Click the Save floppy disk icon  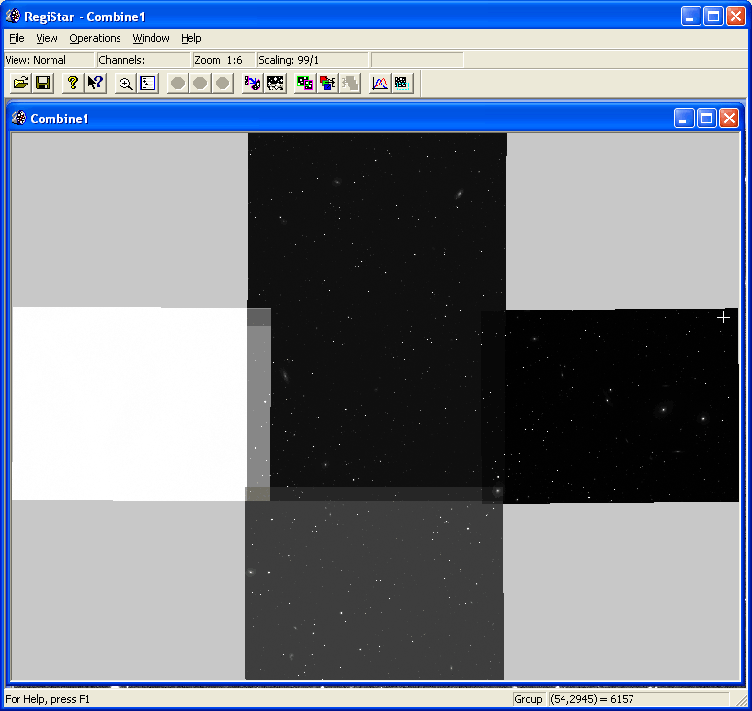coord(43,84)
